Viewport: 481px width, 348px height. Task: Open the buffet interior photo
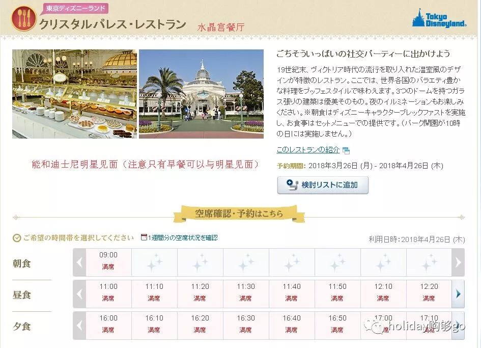pyautogui.click(x=74, y=94)
